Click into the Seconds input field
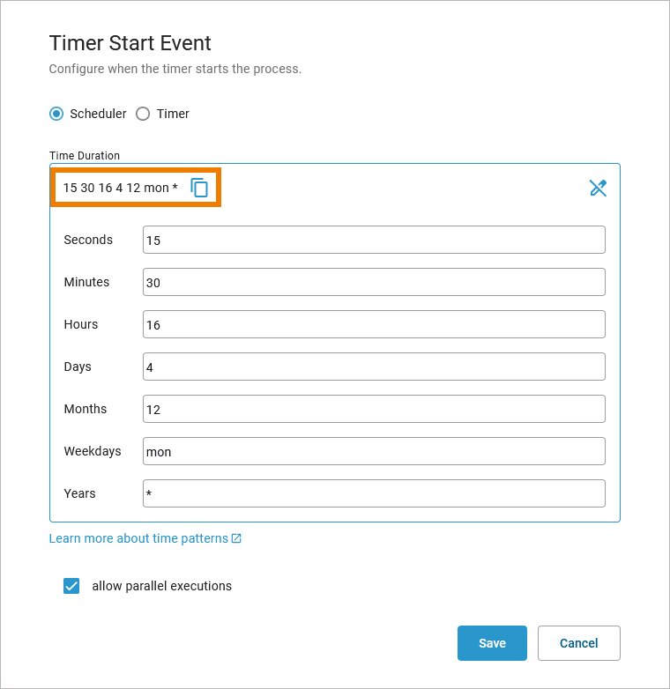Image resolution: width=670 pixels, height=689 pixels. 374,240
